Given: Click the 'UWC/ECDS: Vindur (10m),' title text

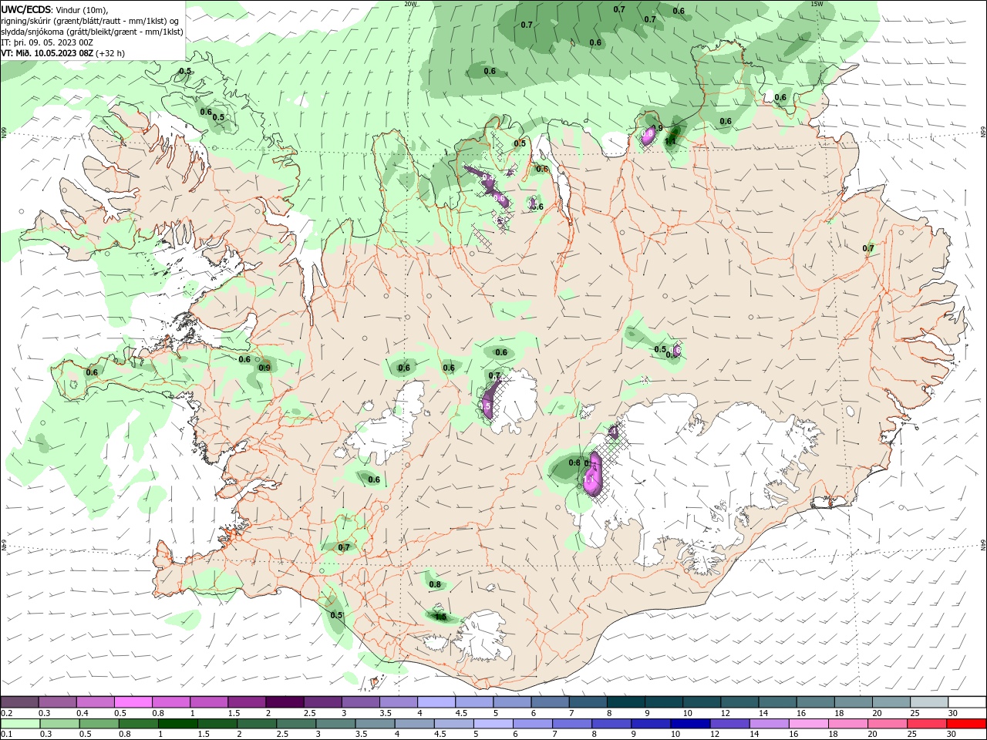Looking at the screenshot, I should click(x=55, y=9).
